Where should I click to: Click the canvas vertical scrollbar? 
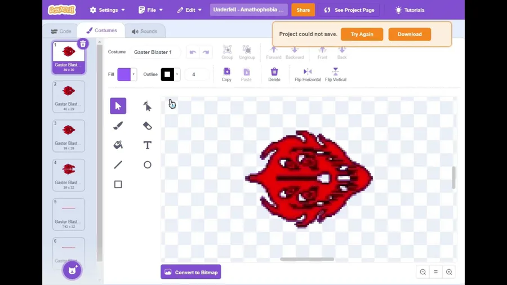point(453,177)
